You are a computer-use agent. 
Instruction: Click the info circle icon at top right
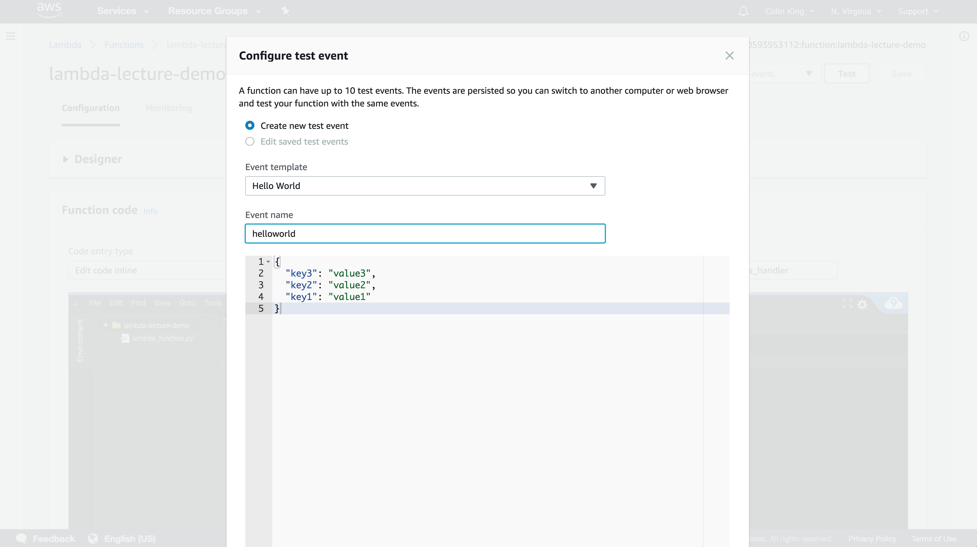pos(964,36)
